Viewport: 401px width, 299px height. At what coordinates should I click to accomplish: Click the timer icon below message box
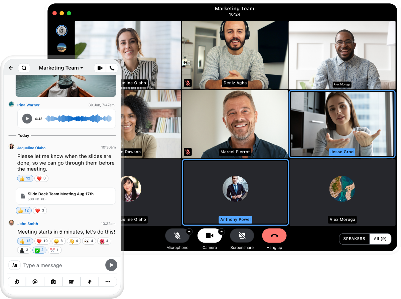click(17, 282)
